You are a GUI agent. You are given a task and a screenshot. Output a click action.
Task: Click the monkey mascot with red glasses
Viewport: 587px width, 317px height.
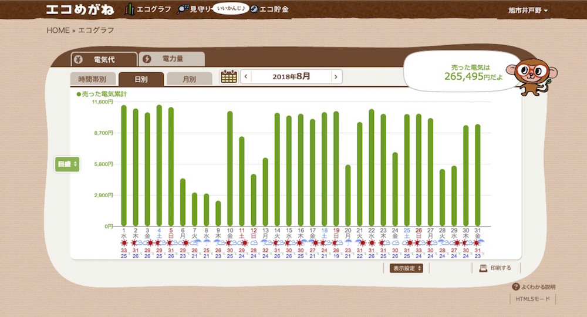tap(532, 76)
